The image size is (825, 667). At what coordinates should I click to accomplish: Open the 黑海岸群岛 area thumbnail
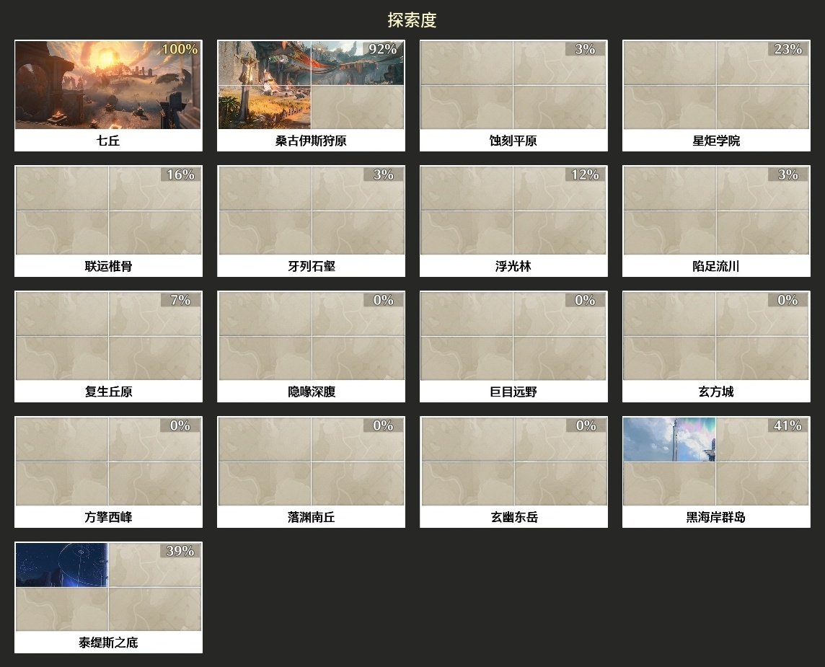pos(716,461)
